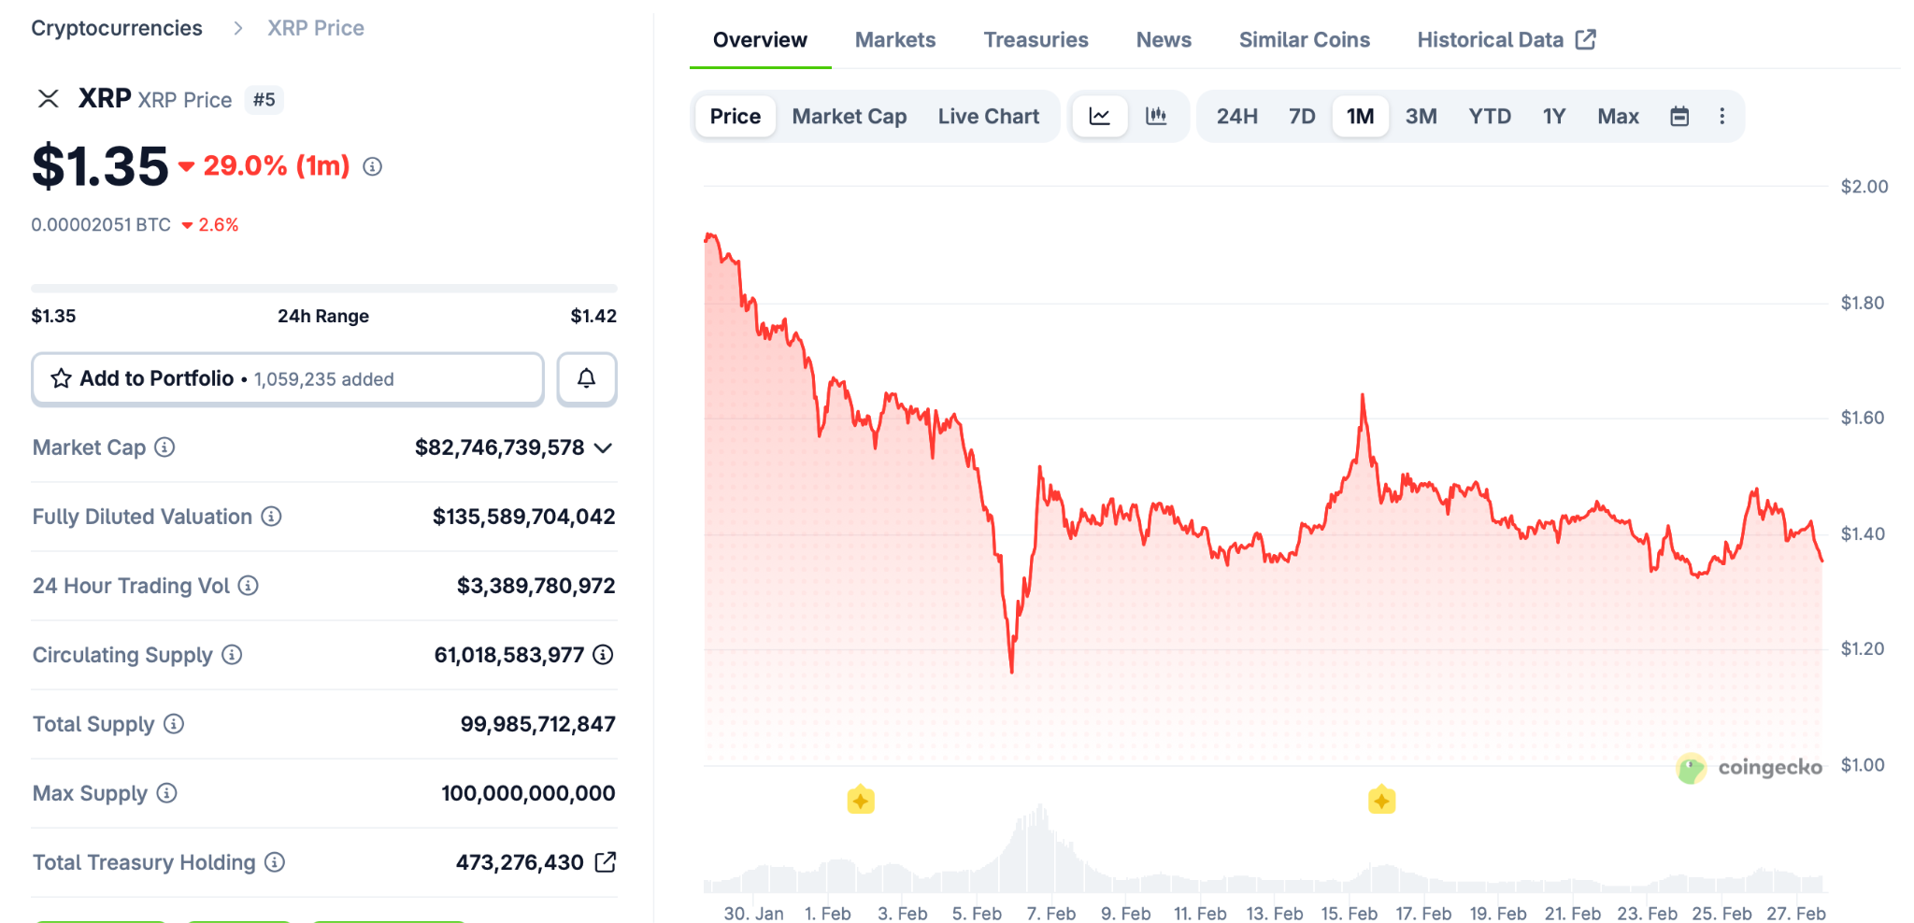Select the 7D time range

[1302, 117]
